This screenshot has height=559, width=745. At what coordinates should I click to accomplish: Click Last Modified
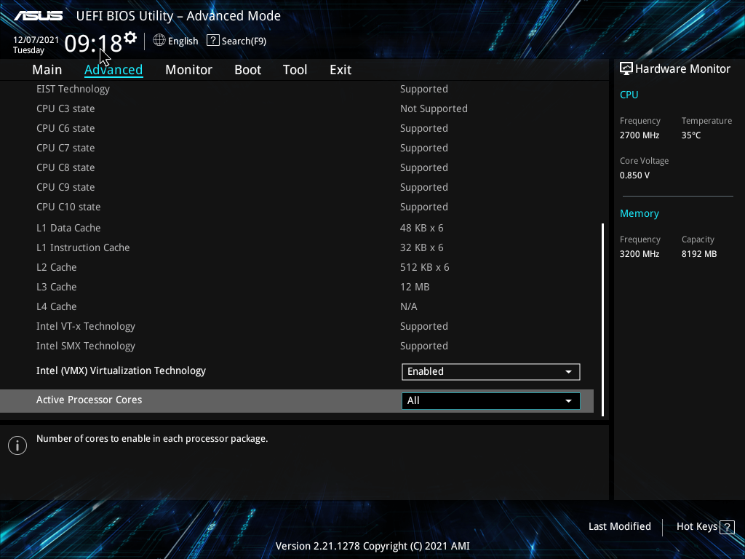click(x=620, y=526)
